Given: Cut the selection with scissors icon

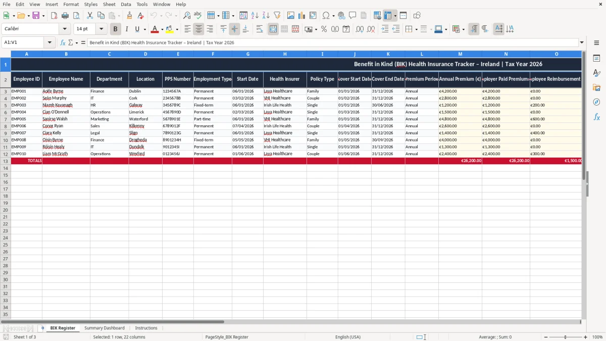Looking at the screenshot, I should point(90,16).
